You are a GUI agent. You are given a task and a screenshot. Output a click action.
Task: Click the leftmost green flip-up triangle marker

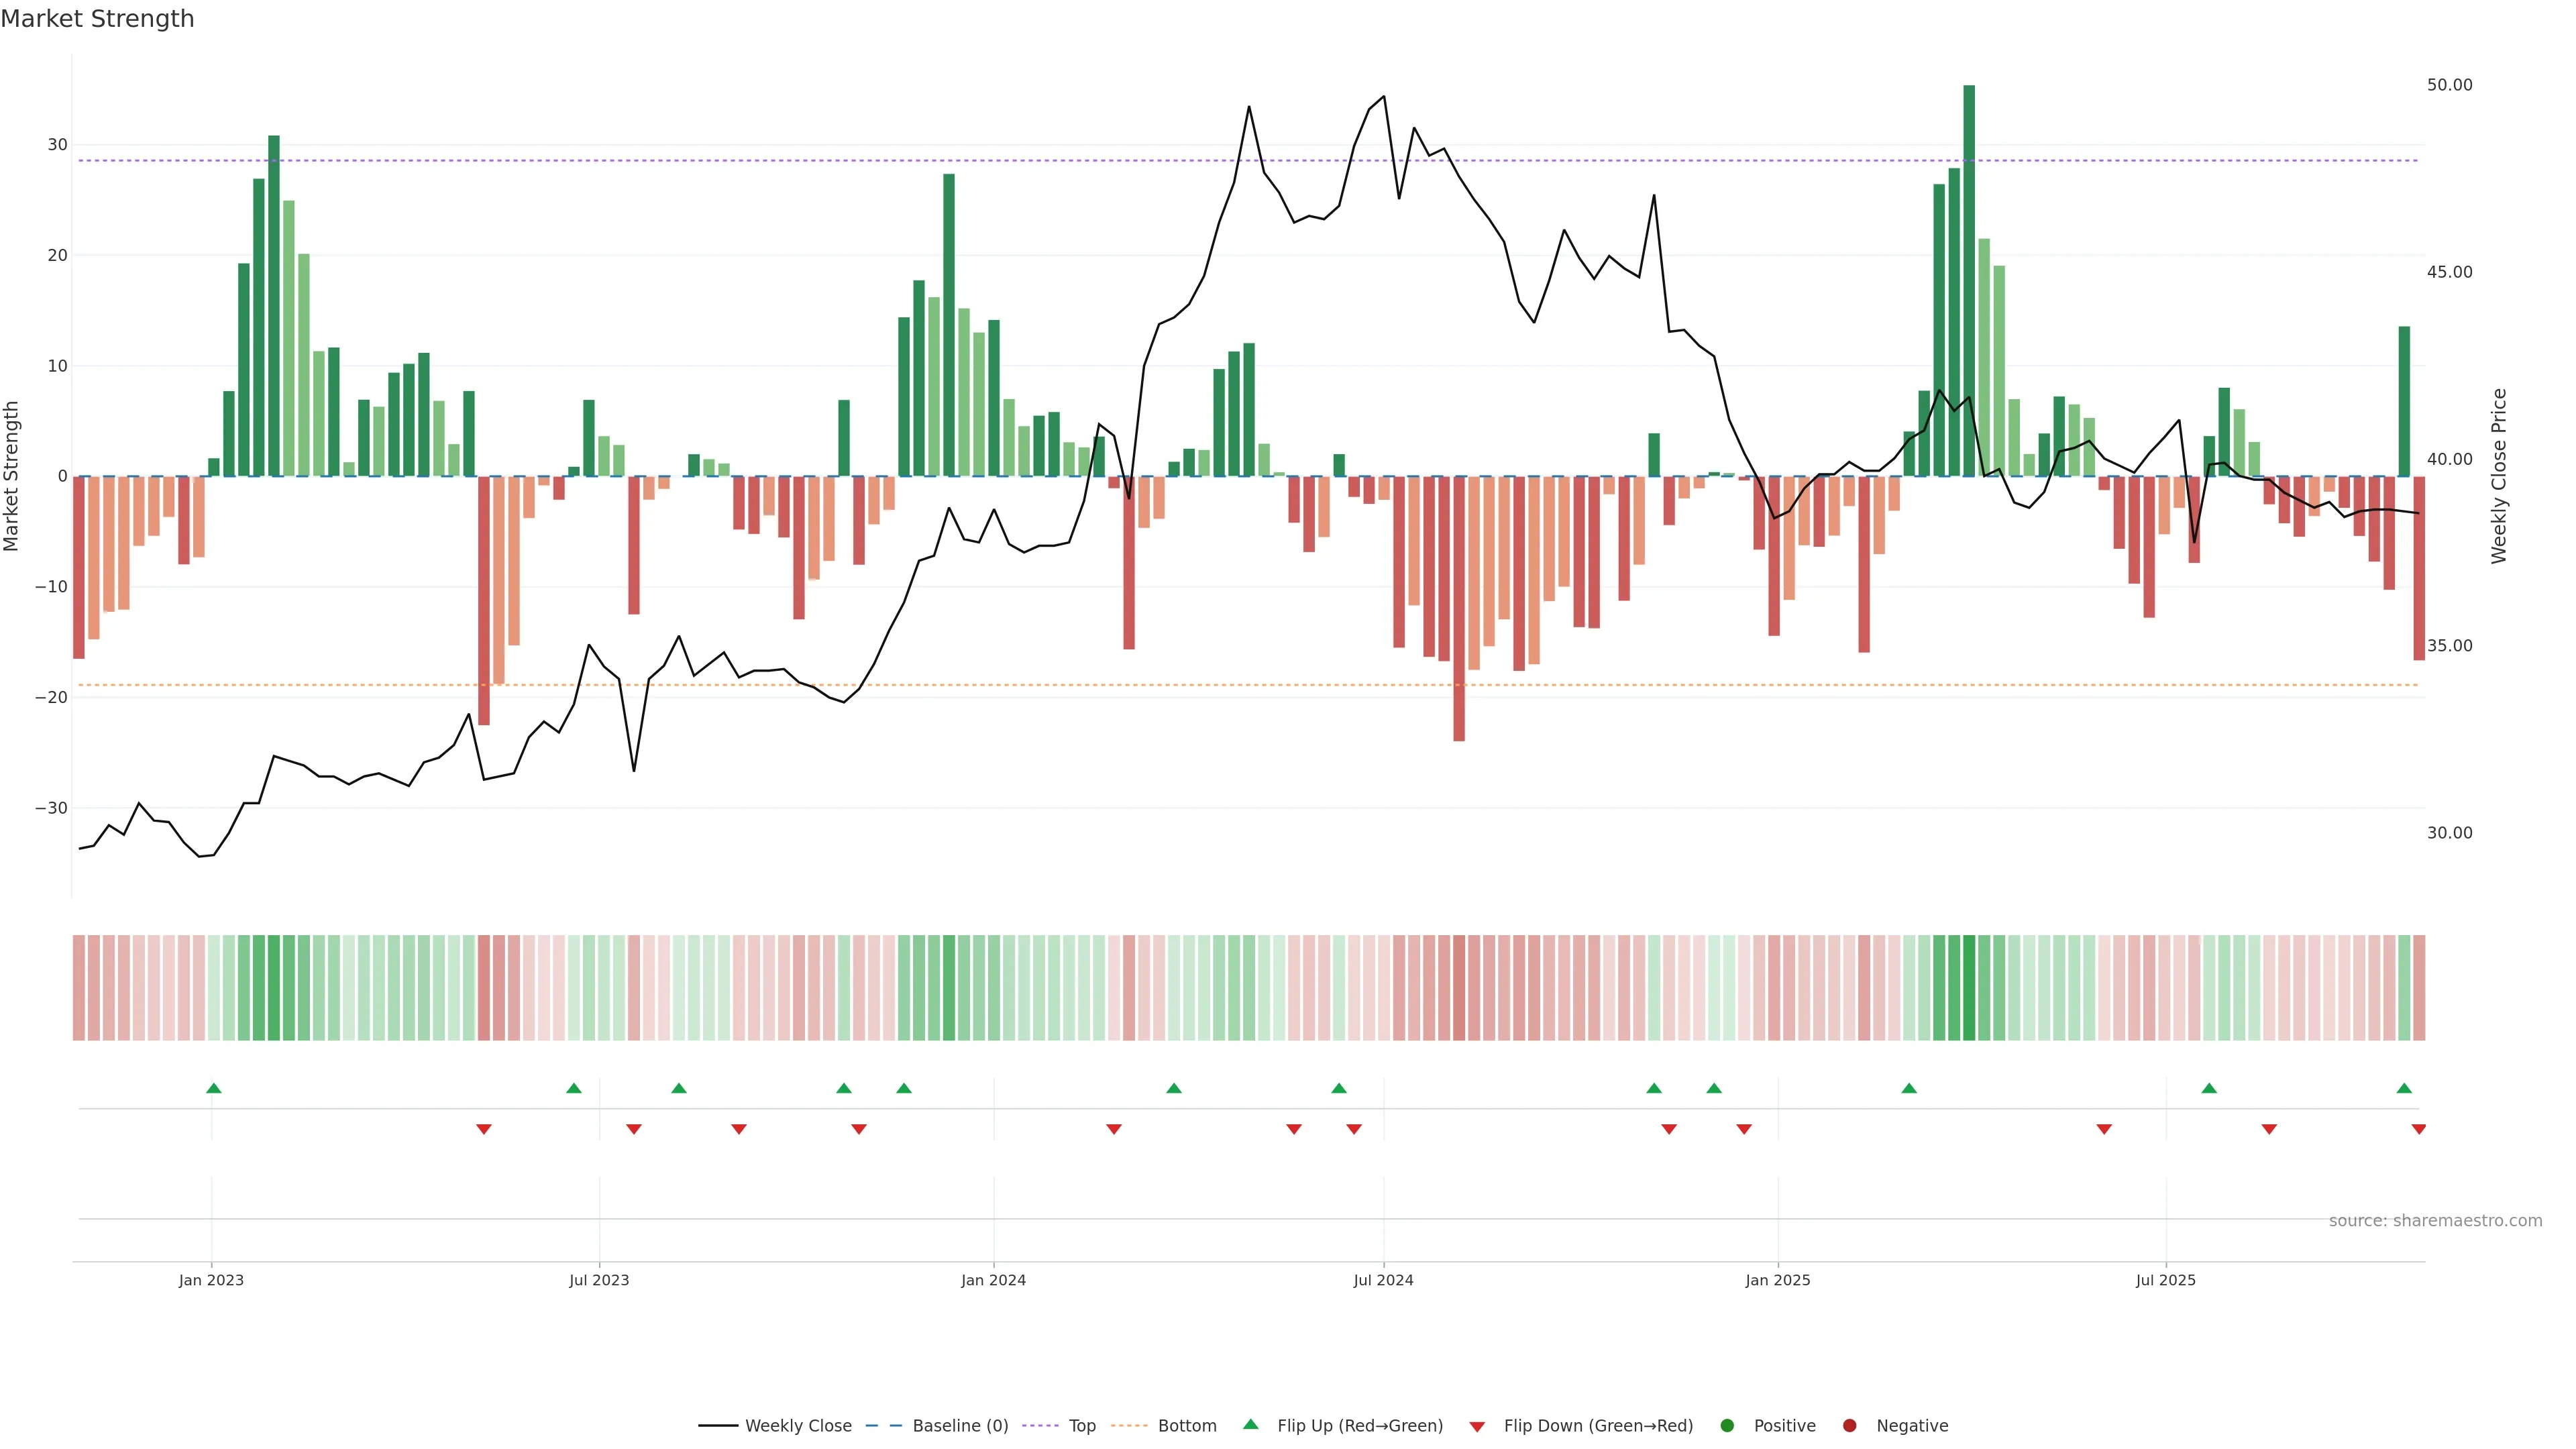(x=213, y=1088)
